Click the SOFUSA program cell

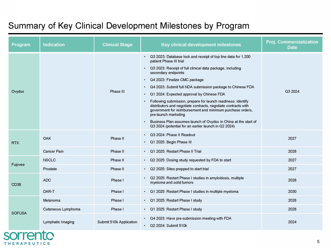[x=19, y=213]
